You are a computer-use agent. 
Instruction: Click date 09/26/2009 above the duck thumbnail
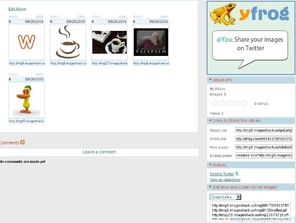[x=34, y=79]
